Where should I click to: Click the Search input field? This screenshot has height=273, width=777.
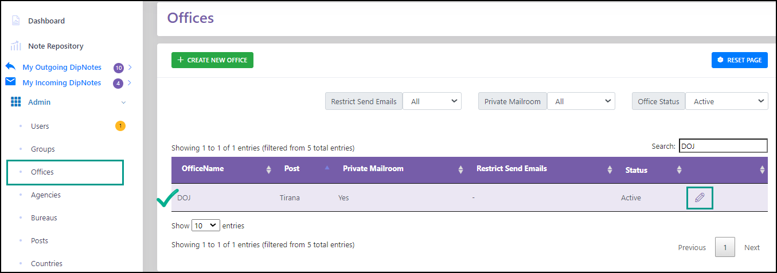tap(723, 146)
